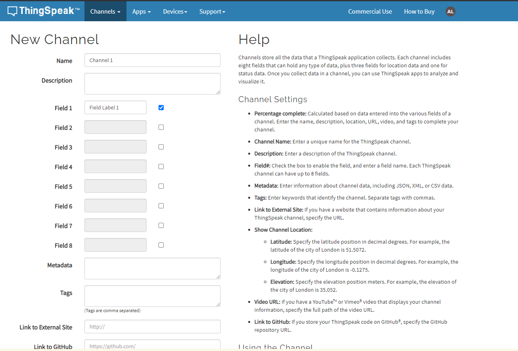Click the ThingSpeak logo icon
The image size is (518, 351).
click(12, 11)
